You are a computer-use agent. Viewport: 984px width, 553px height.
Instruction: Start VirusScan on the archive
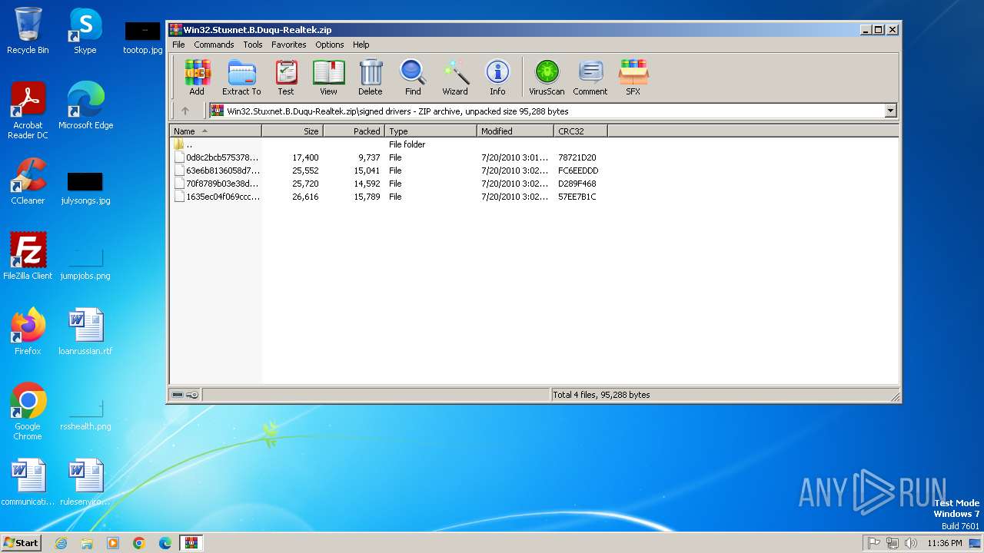pyautogui.click(x=547, y=78)
